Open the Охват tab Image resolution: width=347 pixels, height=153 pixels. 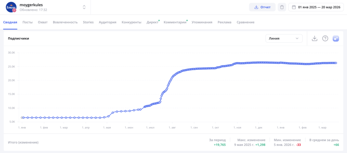point(43,22)
